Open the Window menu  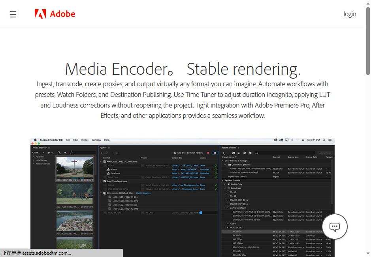click(x=96, y=140)
